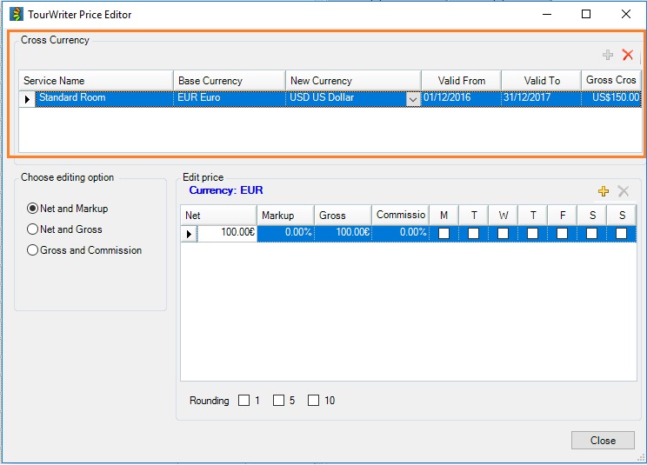The width and height of the screenshot is (647, 465).
Task: Select the Net and Gross option
Action: pos(33,229)
